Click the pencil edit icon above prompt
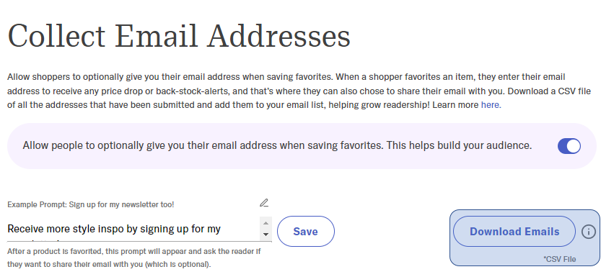The width and height of the screenshot is (614, 277). (264, 203)
